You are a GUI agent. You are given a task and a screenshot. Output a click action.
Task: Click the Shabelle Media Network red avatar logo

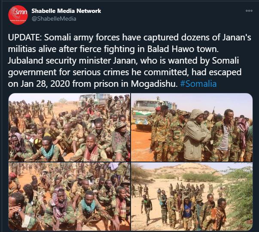click(x=18, y=15)
